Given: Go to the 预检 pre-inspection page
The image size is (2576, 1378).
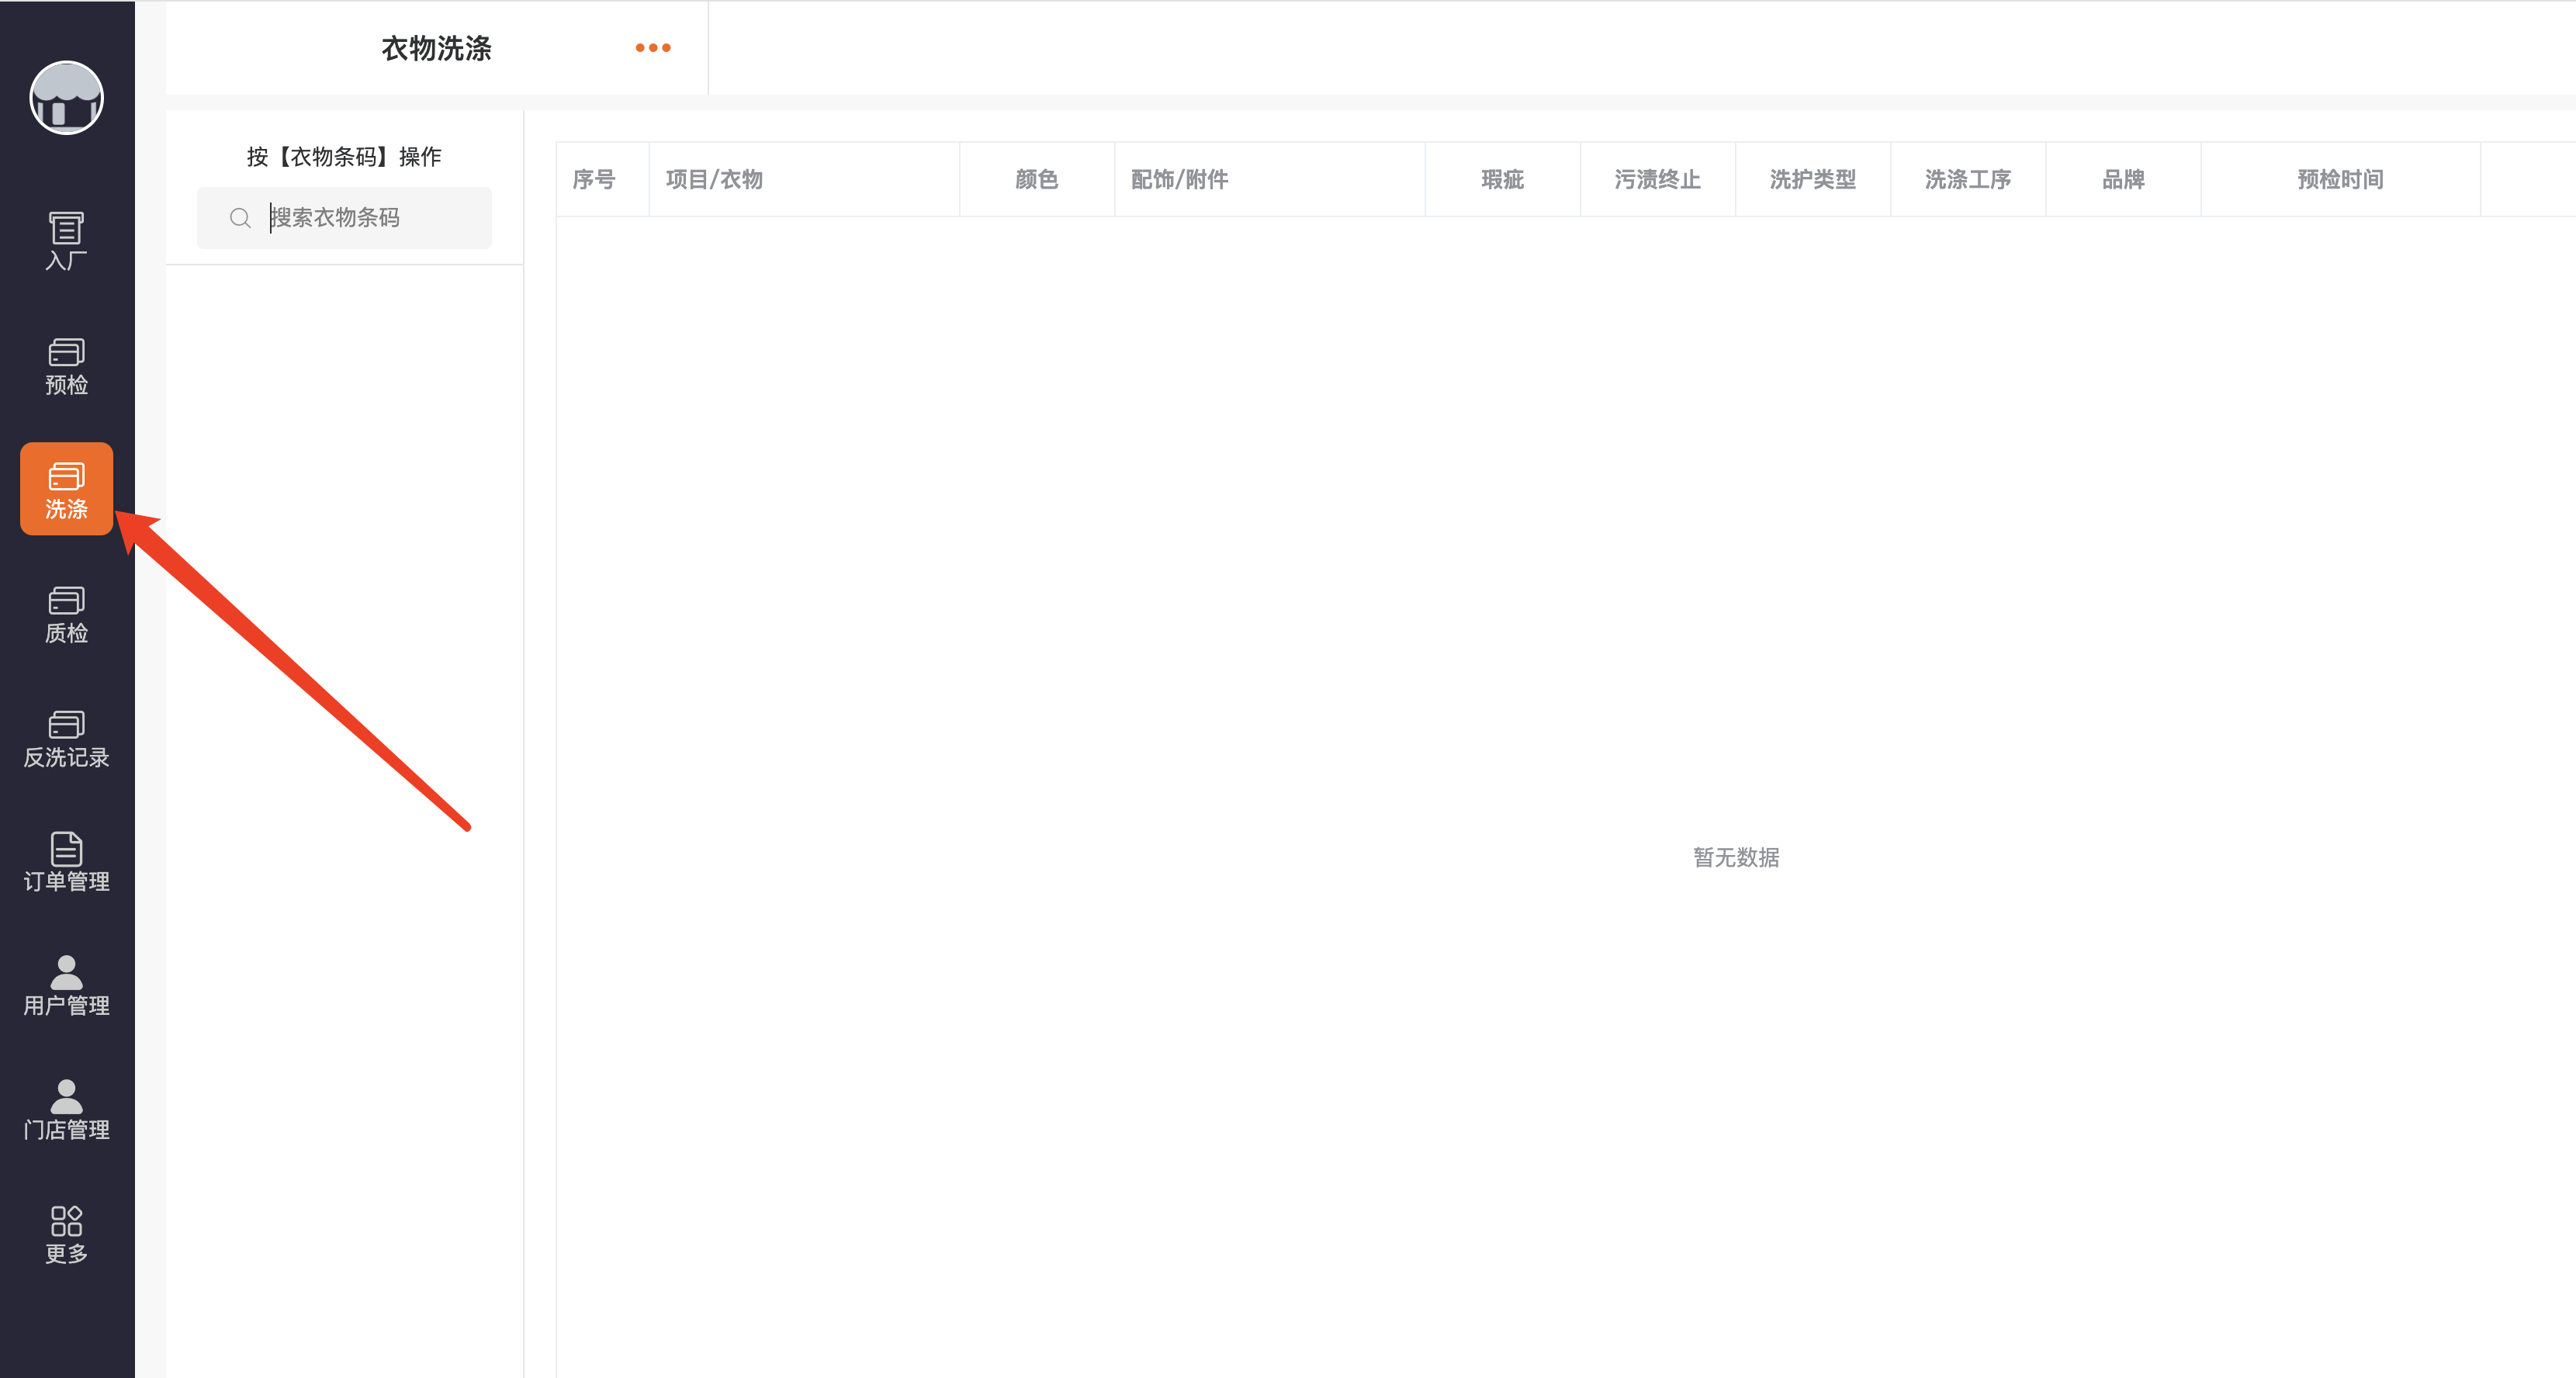Looking at the screenshot, I should (66, 366).
